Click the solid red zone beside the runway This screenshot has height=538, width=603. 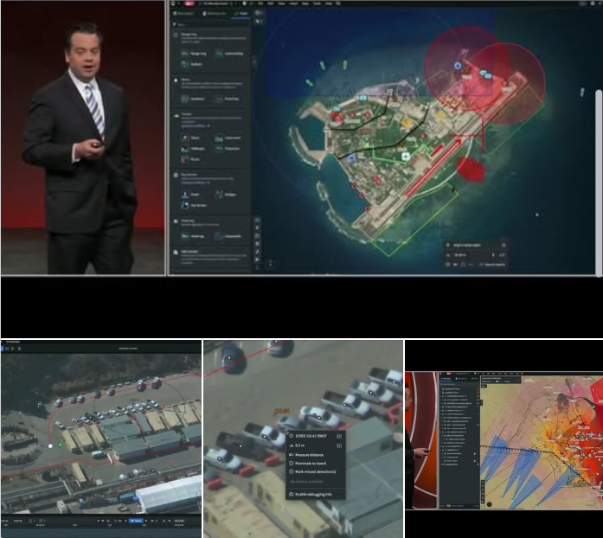[470, 169]
